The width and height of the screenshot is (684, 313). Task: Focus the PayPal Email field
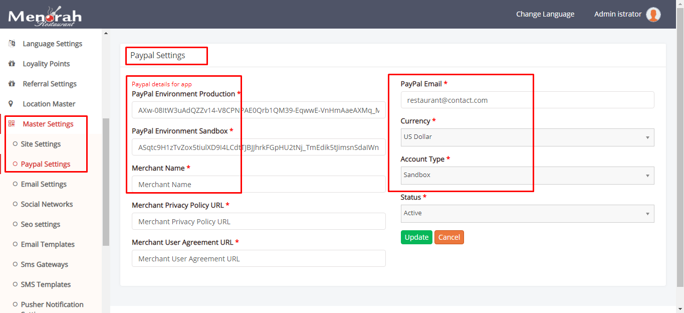pos(527,100)
